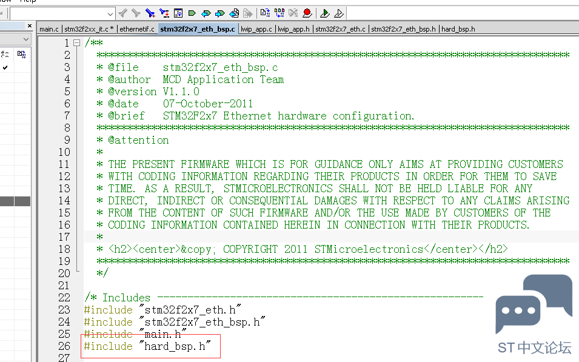This screenshot has width=579, height=362.
Task: Click the @version V1.1.0 line
Action: click(x=148, y=92)
